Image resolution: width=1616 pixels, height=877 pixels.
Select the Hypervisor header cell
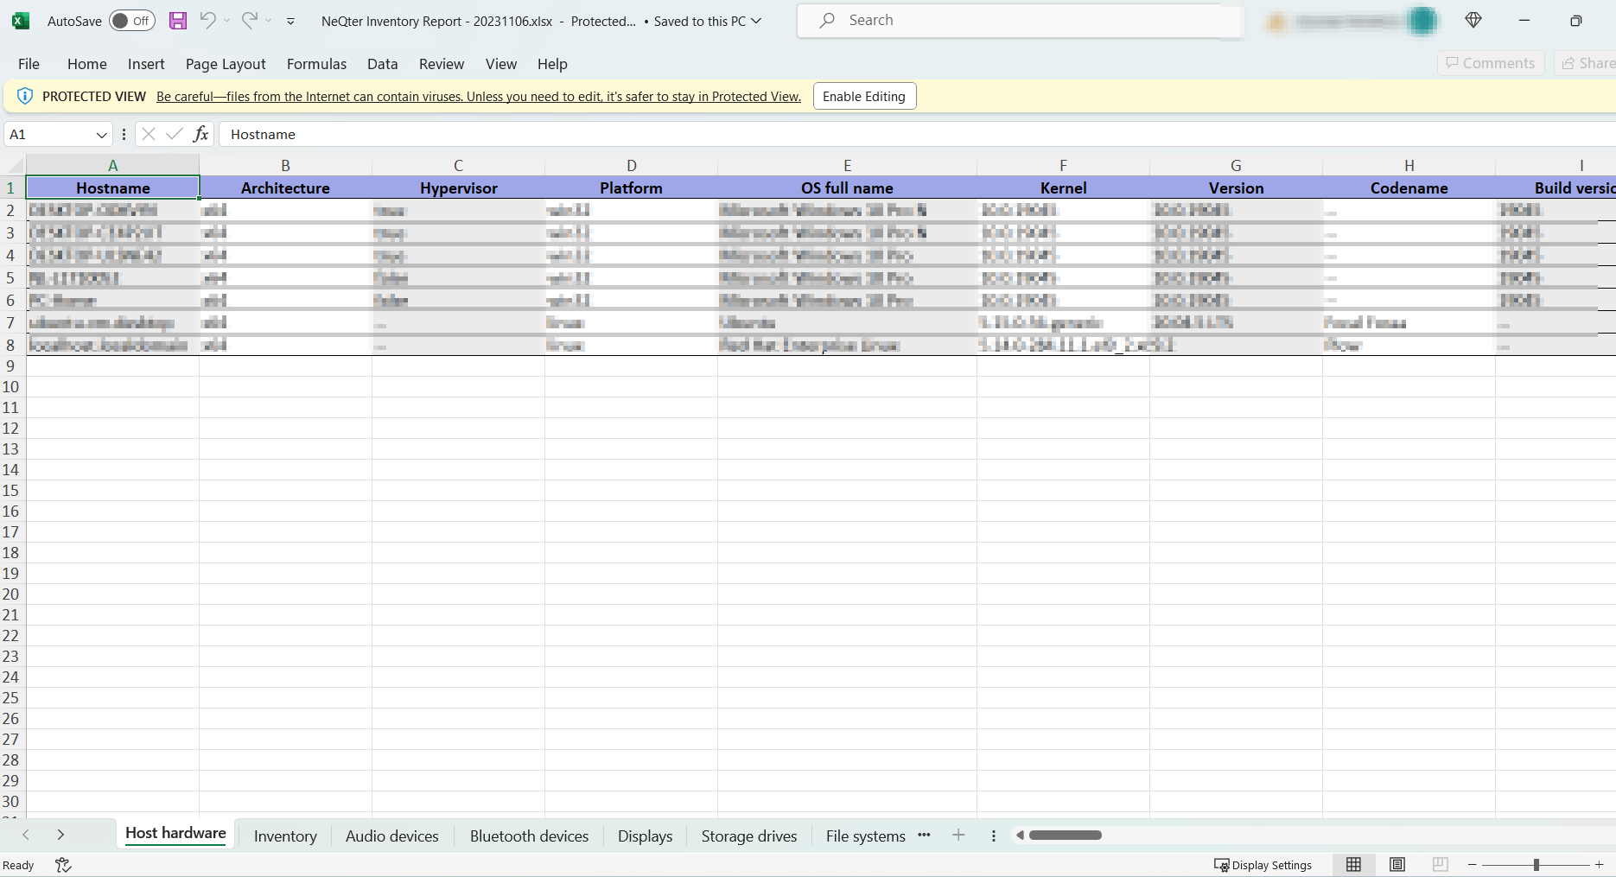pyautogui.click(x=458, y=188)
